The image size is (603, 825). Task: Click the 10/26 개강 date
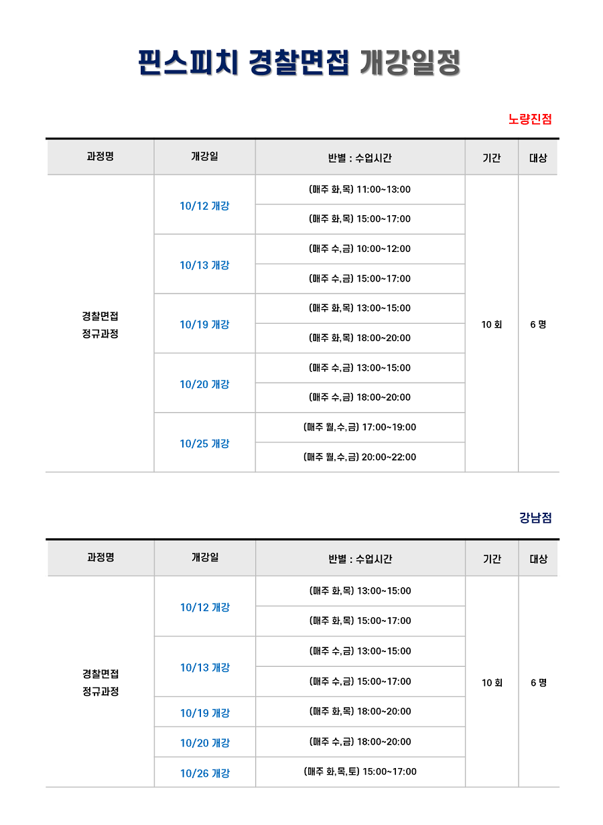(x=205, y=773)
